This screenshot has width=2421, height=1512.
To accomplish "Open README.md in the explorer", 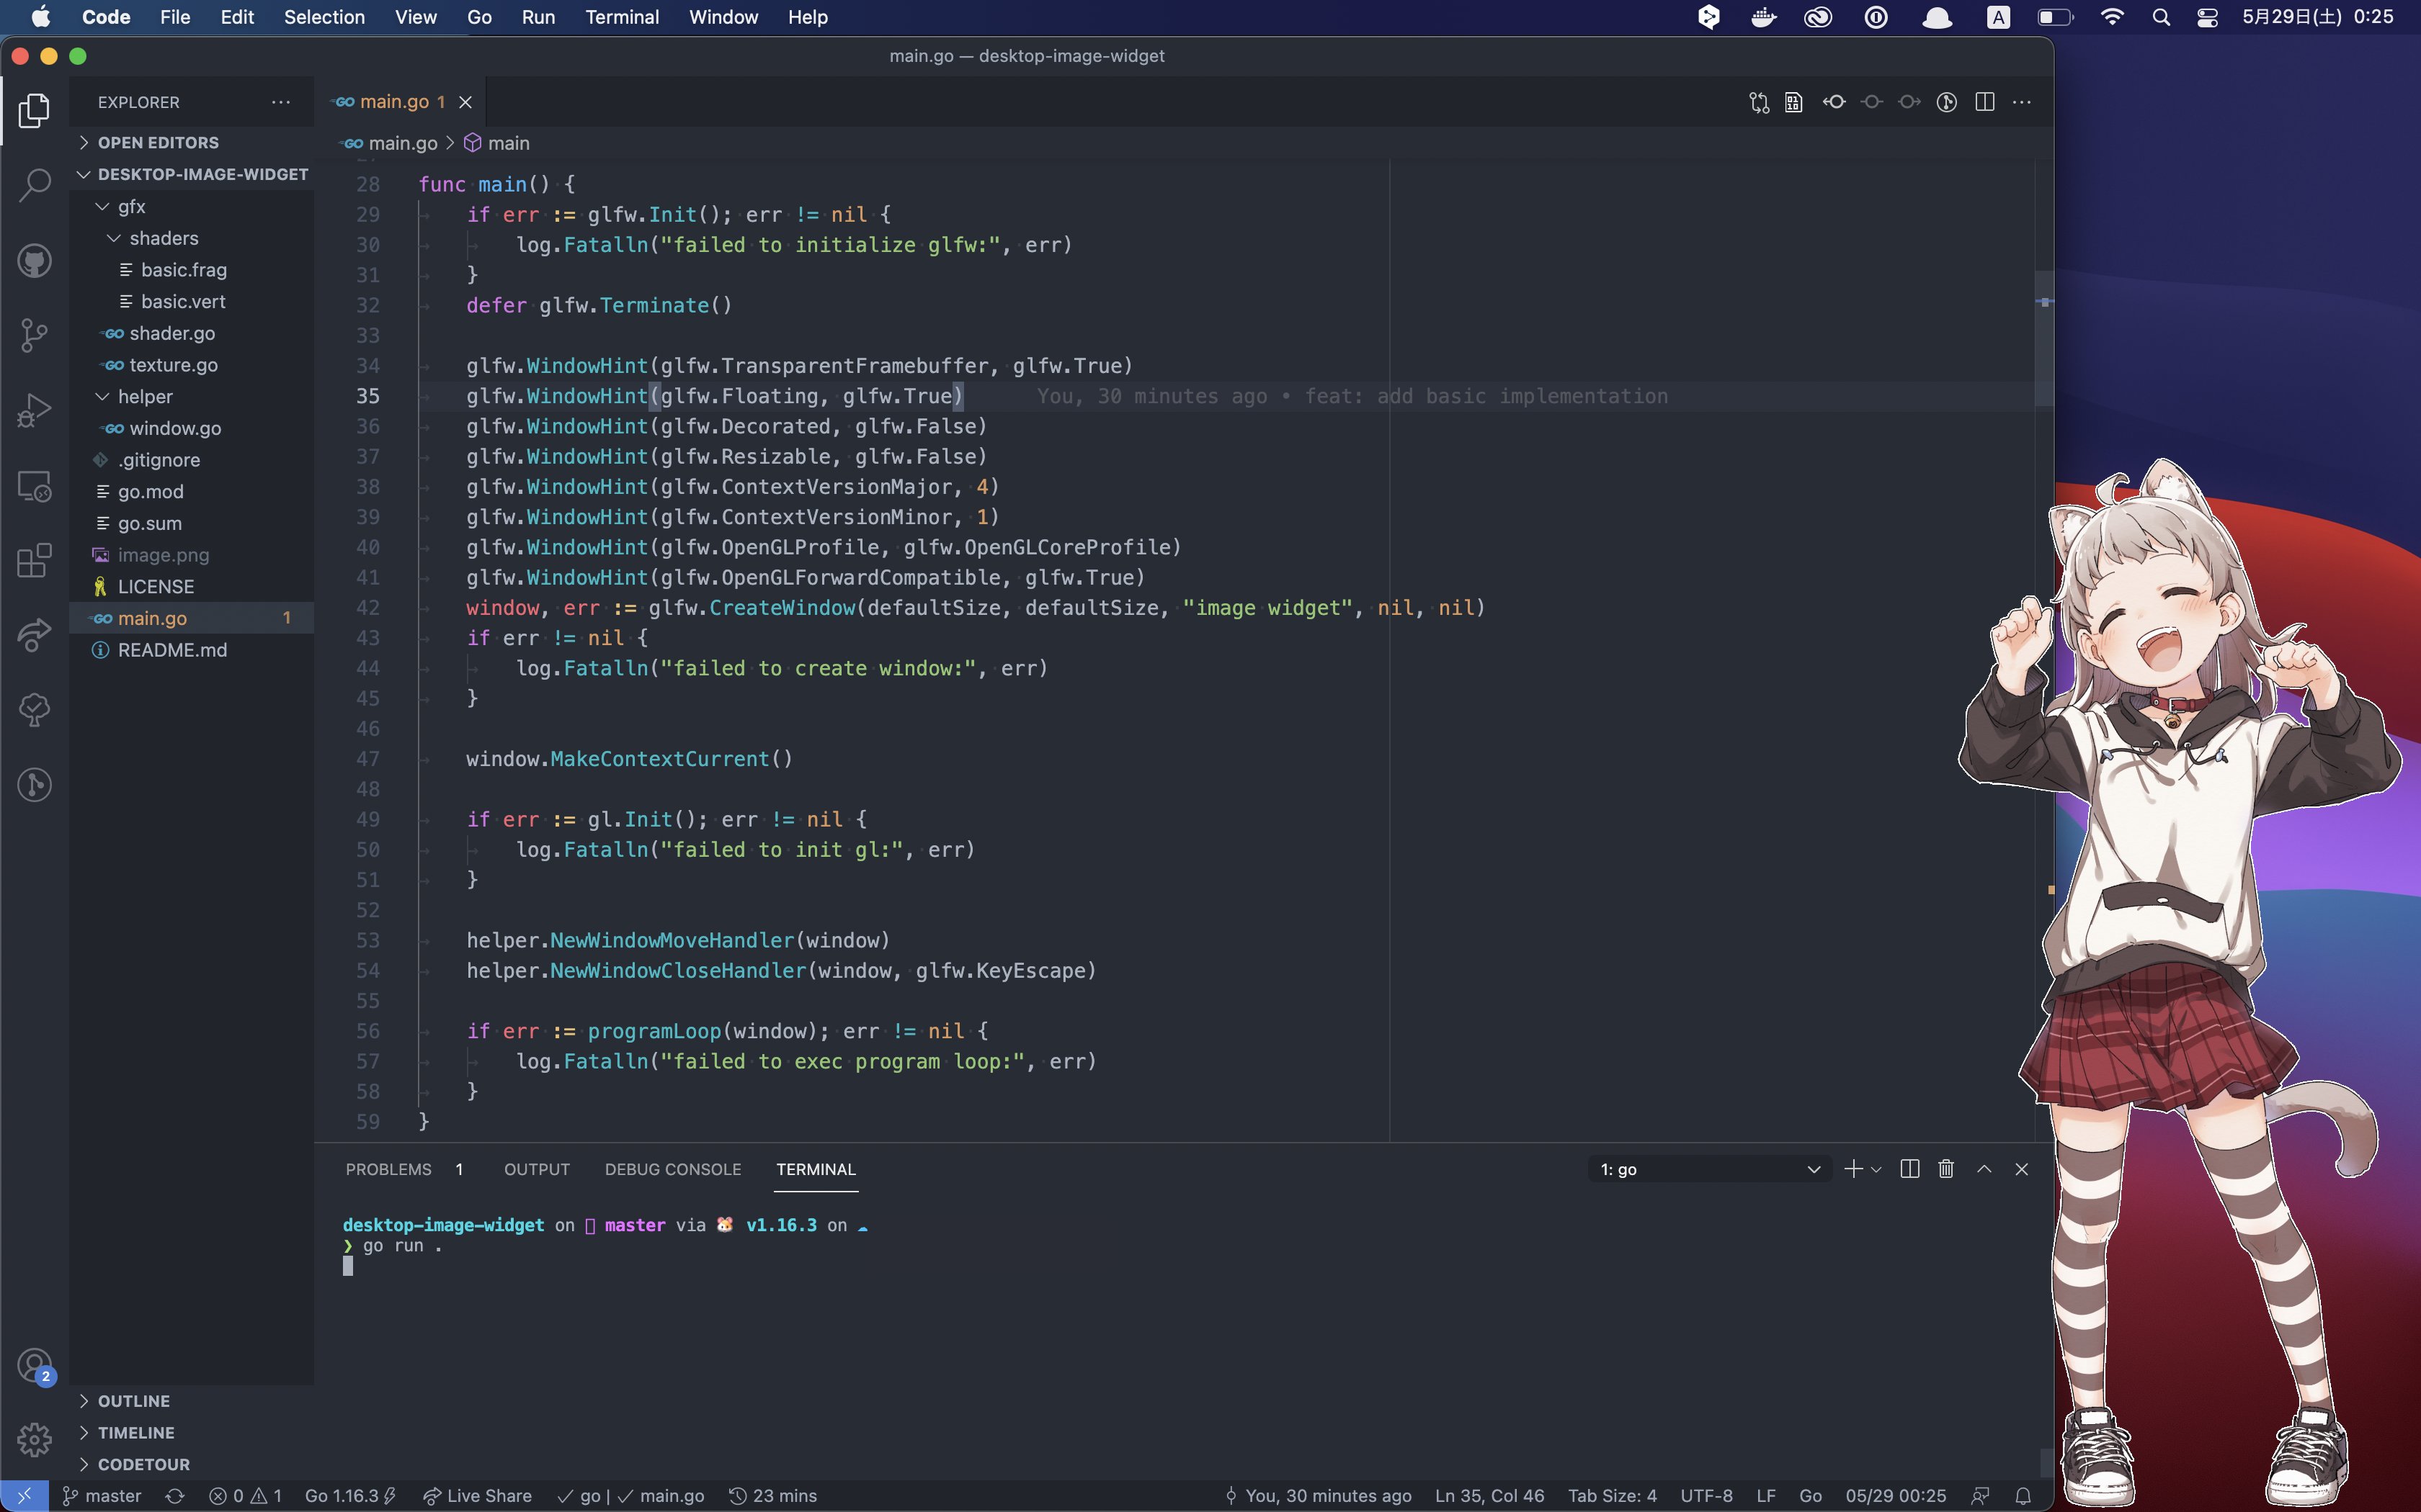I will coord(172,650).
